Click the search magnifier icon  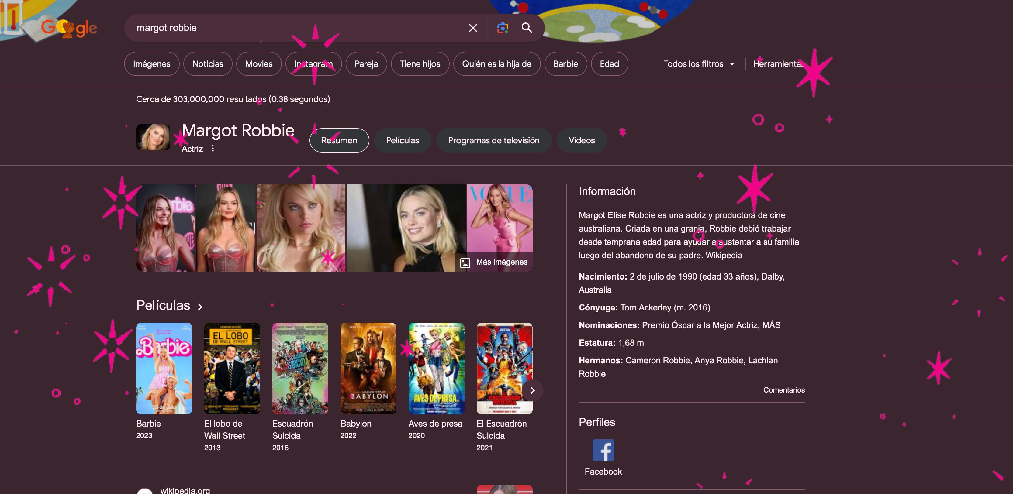coord(526,28)
